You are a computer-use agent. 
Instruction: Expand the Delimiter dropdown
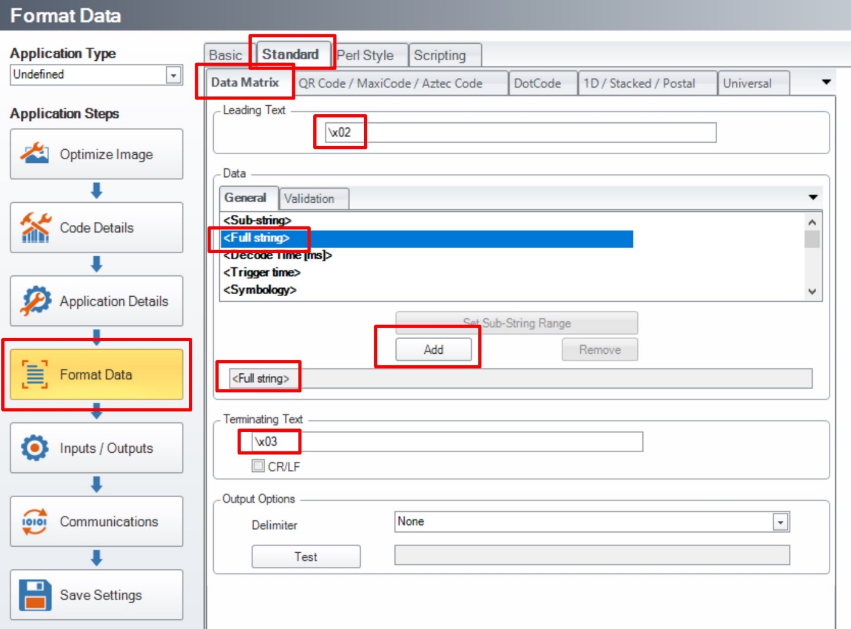[x=780, y=522]
